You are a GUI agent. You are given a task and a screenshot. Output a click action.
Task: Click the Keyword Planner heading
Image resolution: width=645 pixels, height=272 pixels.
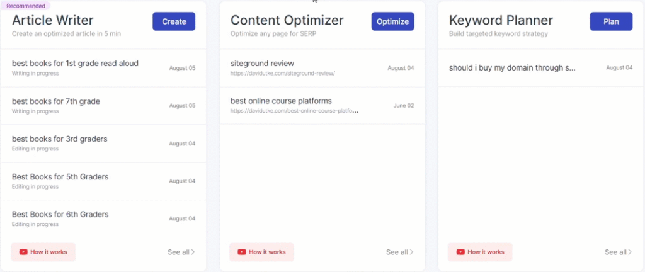501,20
